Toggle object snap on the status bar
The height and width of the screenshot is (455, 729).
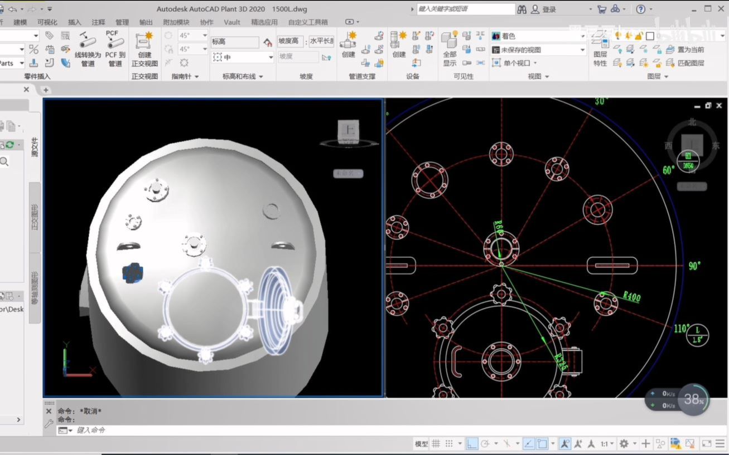542,443
